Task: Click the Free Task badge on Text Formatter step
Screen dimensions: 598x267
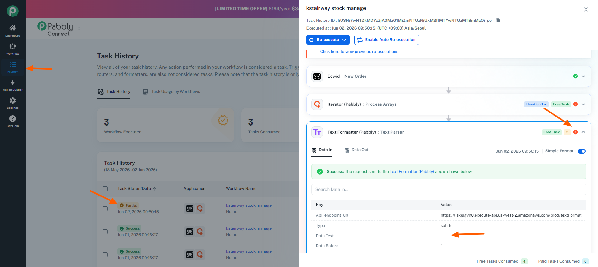Action: [x=552, y=132]
